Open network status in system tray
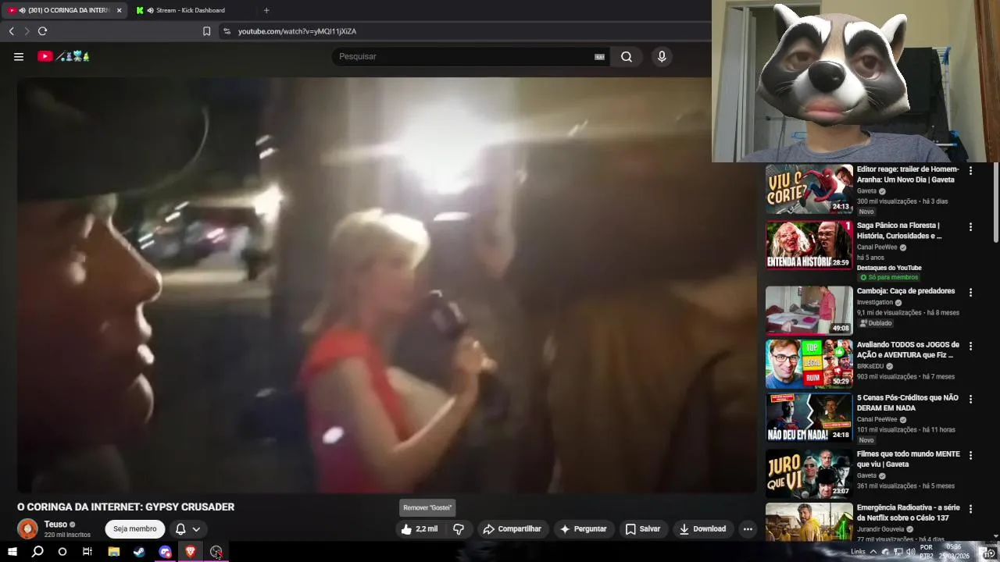This screenshot has height=562, width=1000. 898,552
